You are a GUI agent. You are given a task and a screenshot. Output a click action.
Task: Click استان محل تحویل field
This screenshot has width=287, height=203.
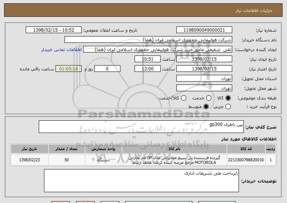pyautogui.click(x=204, y=79)
